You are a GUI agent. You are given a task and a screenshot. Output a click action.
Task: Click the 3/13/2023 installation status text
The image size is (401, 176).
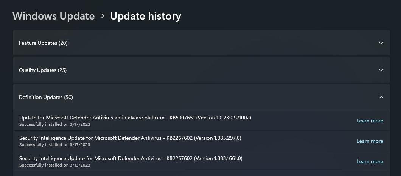(x=54, y=165)
